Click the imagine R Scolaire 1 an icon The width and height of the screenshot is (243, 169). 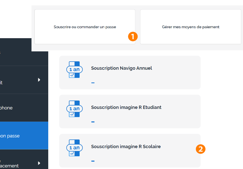coord(74,148)
